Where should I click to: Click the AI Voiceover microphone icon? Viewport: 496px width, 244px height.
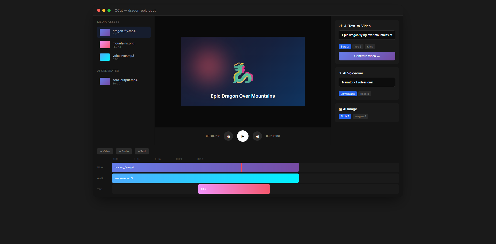[340, 73]
